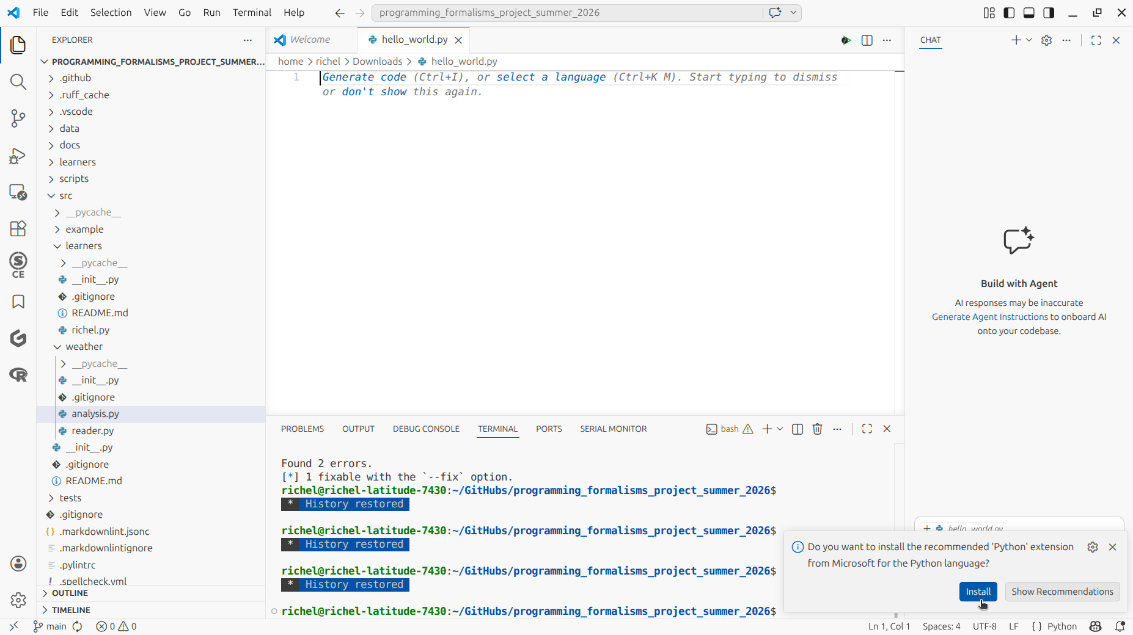Click 'select a language' hint link
The height and width of the screenshot is (635, 1133).
click(x=551, y=77)
